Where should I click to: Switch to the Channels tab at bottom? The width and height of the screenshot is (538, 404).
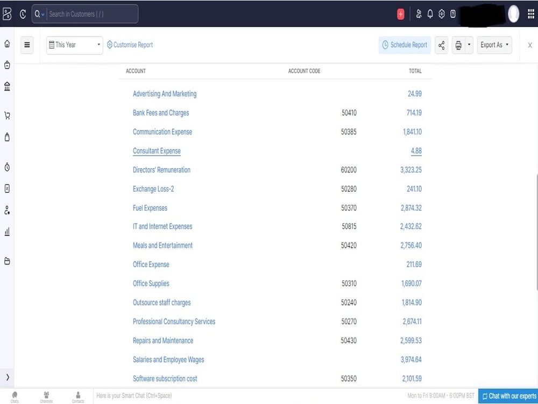pyautogui.click(x=46, y=396)
